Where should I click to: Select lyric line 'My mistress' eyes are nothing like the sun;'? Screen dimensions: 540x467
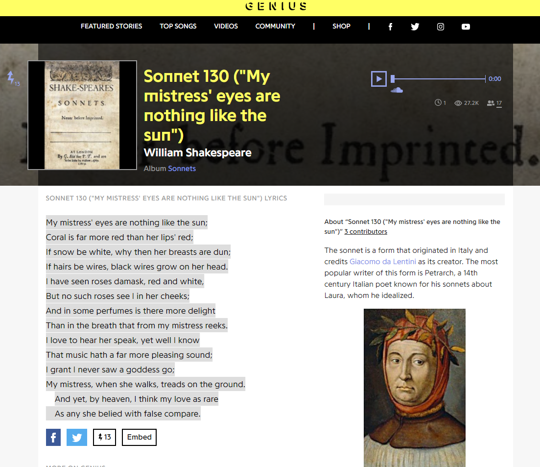click(127, 222)
